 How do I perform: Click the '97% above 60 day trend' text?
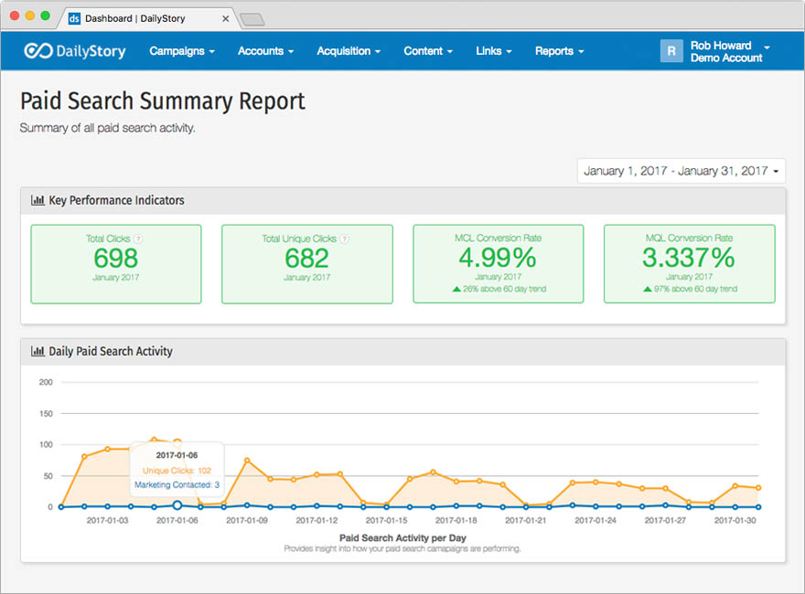coord(695,290)
